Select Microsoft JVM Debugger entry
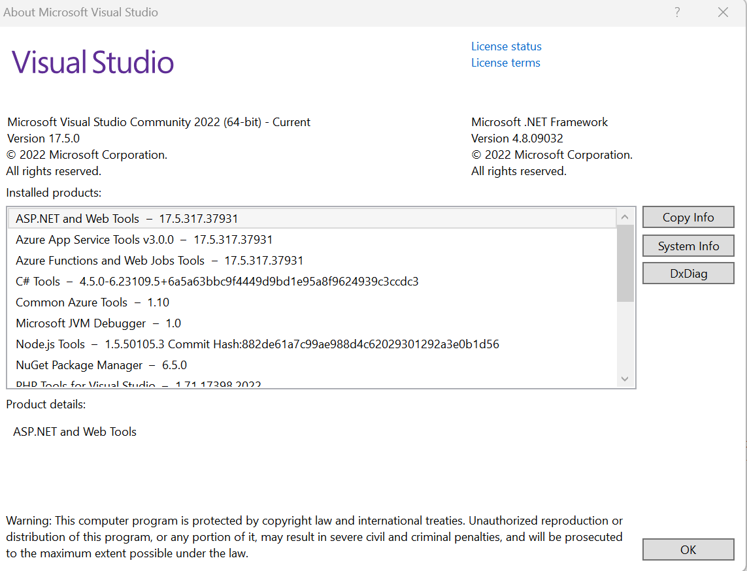This screenshot has width=747, height=571. (x=98, y=323)
